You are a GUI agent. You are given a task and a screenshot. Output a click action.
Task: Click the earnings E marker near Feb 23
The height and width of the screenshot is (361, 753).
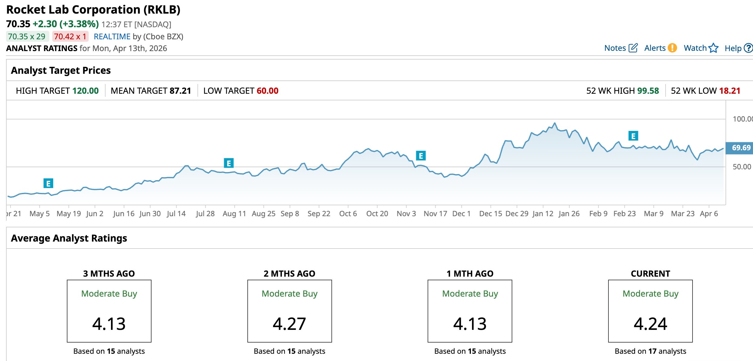click(x=633, y=136)
